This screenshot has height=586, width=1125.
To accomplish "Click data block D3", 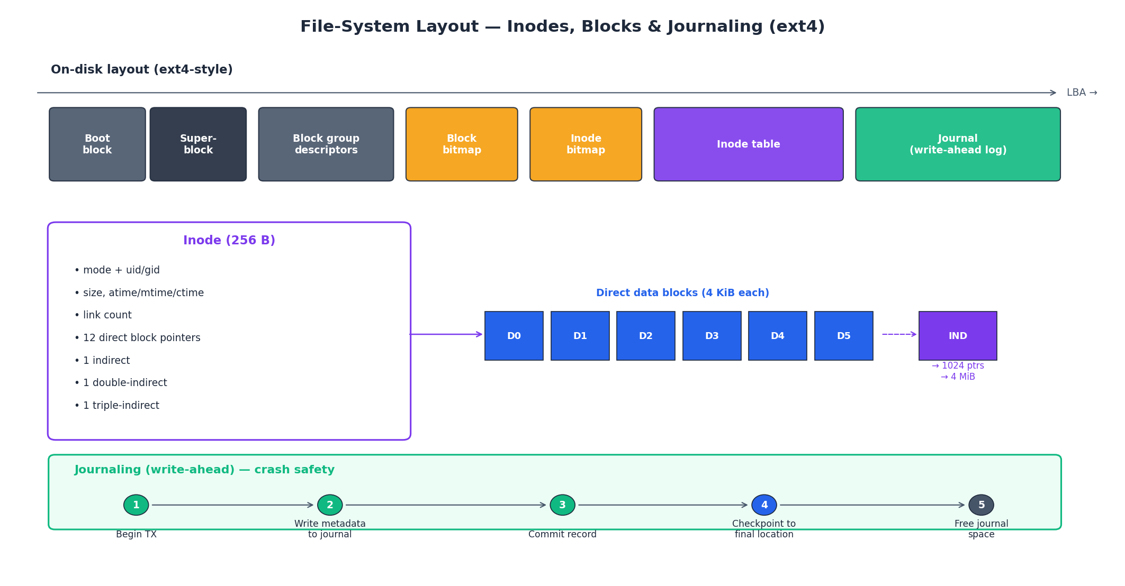I will click(x=712, y=335).
